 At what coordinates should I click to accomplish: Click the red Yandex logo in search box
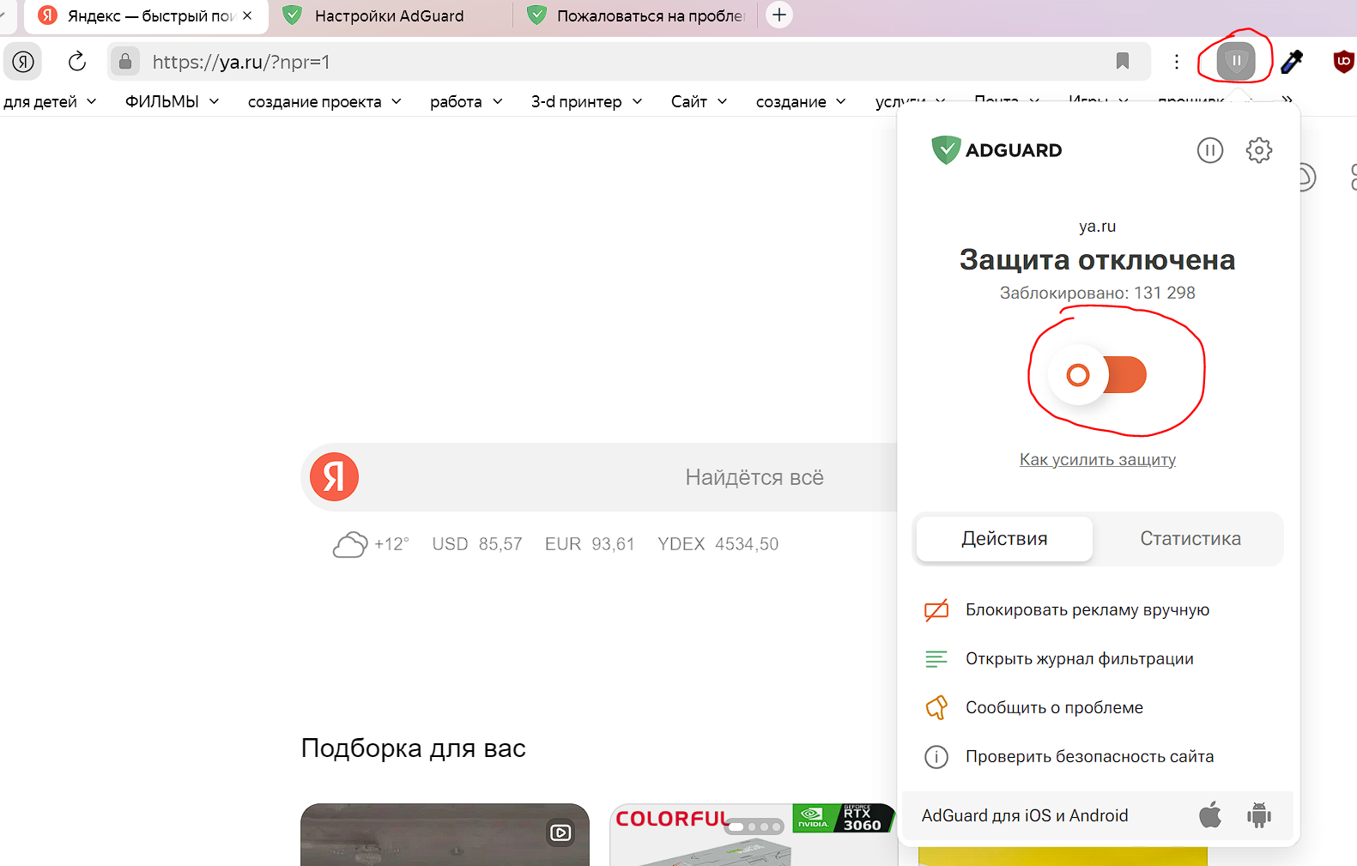(334, 476)
